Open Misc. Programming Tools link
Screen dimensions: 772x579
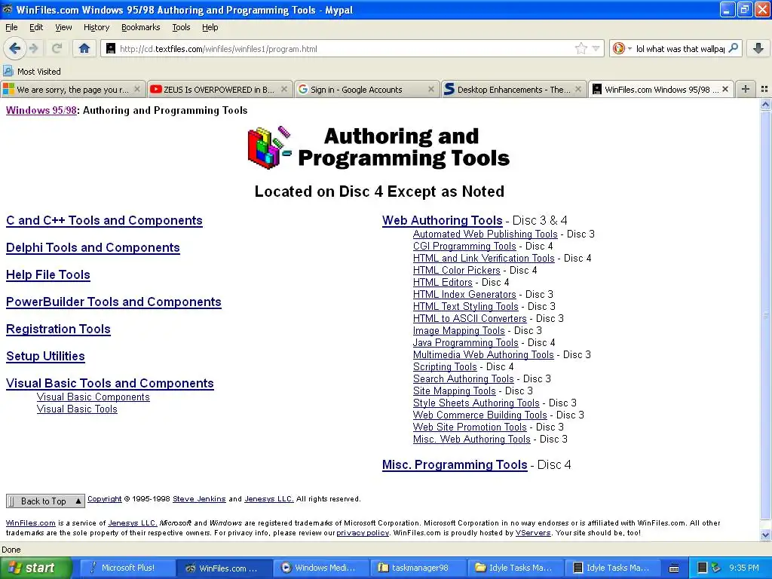[x=455, y=464]
